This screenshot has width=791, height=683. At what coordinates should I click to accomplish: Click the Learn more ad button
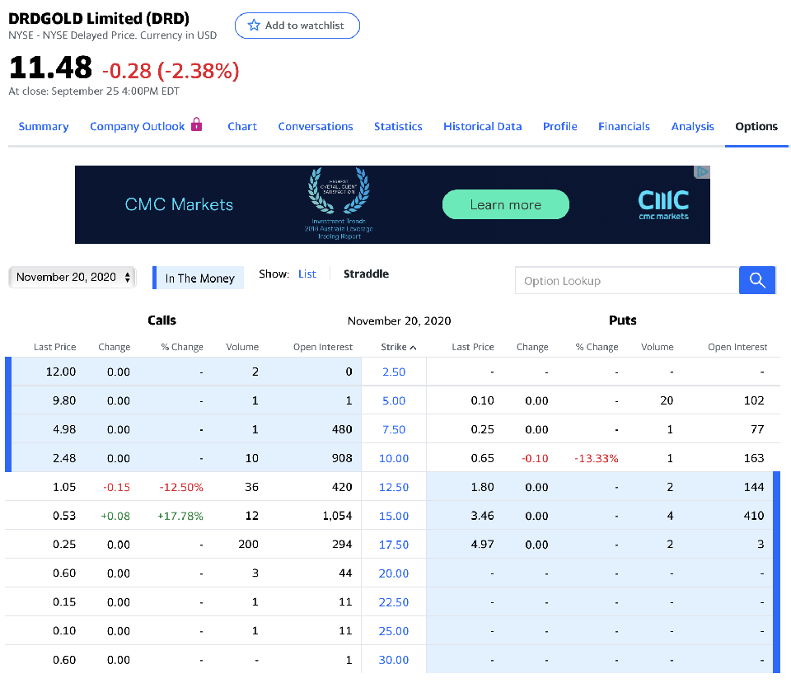[505, 204]
